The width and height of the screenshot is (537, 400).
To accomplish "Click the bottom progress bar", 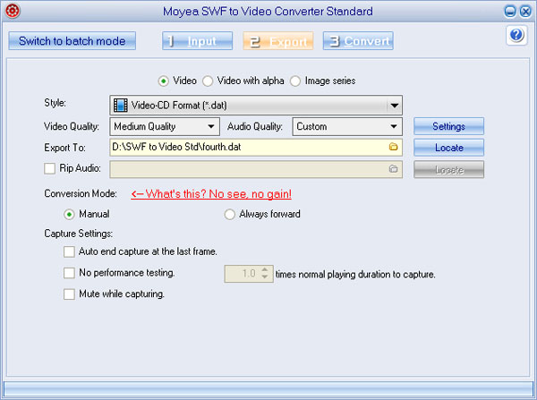I will pos(268,389).
